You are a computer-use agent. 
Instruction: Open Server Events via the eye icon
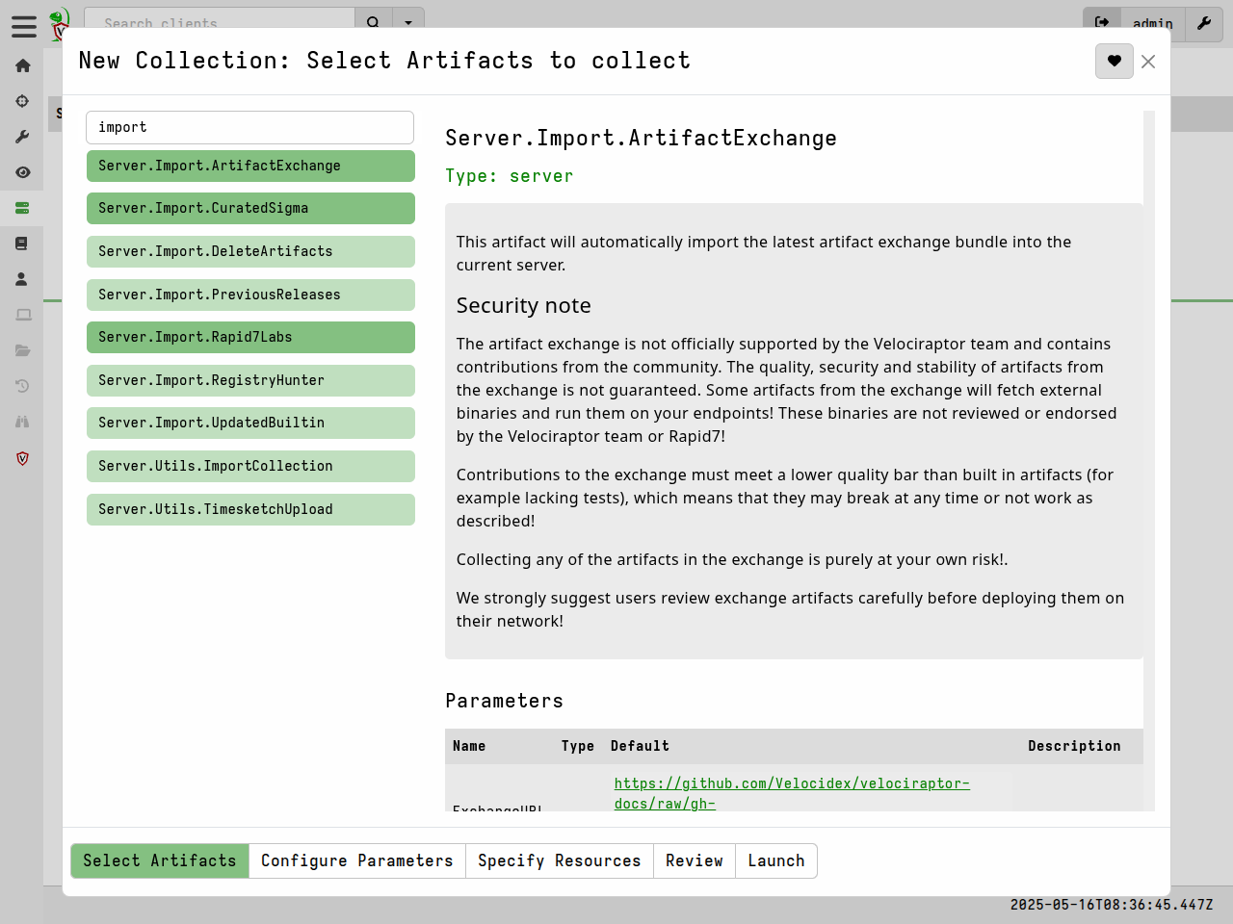click(21, 171)
